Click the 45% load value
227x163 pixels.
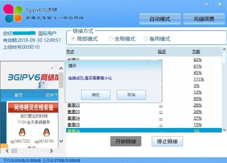tap(198, 73)
